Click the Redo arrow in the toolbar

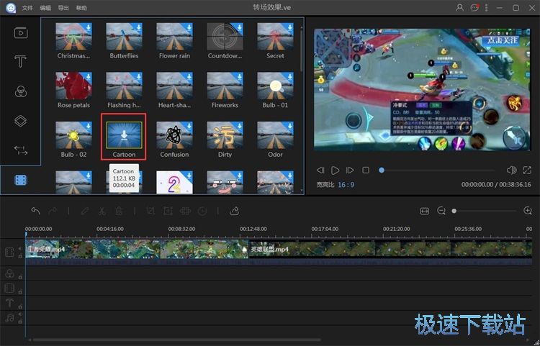click(53, 211)
